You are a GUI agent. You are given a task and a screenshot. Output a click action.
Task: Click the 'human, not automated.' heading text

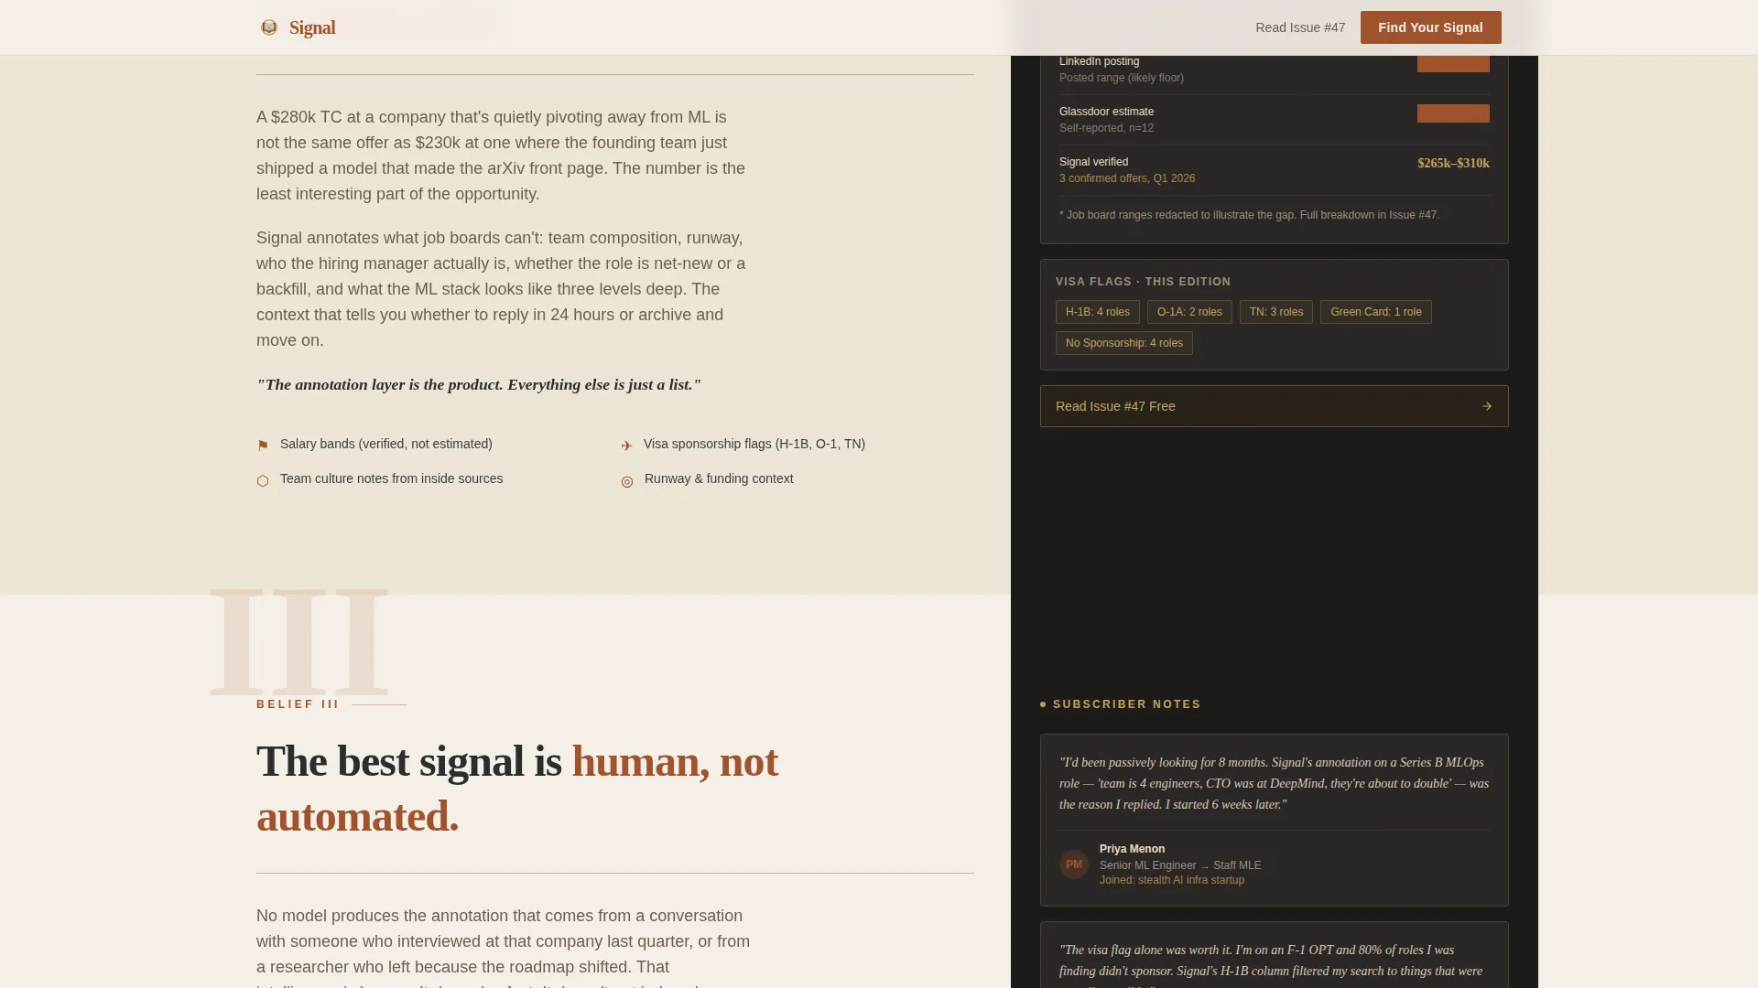click(x=517, y=789)
